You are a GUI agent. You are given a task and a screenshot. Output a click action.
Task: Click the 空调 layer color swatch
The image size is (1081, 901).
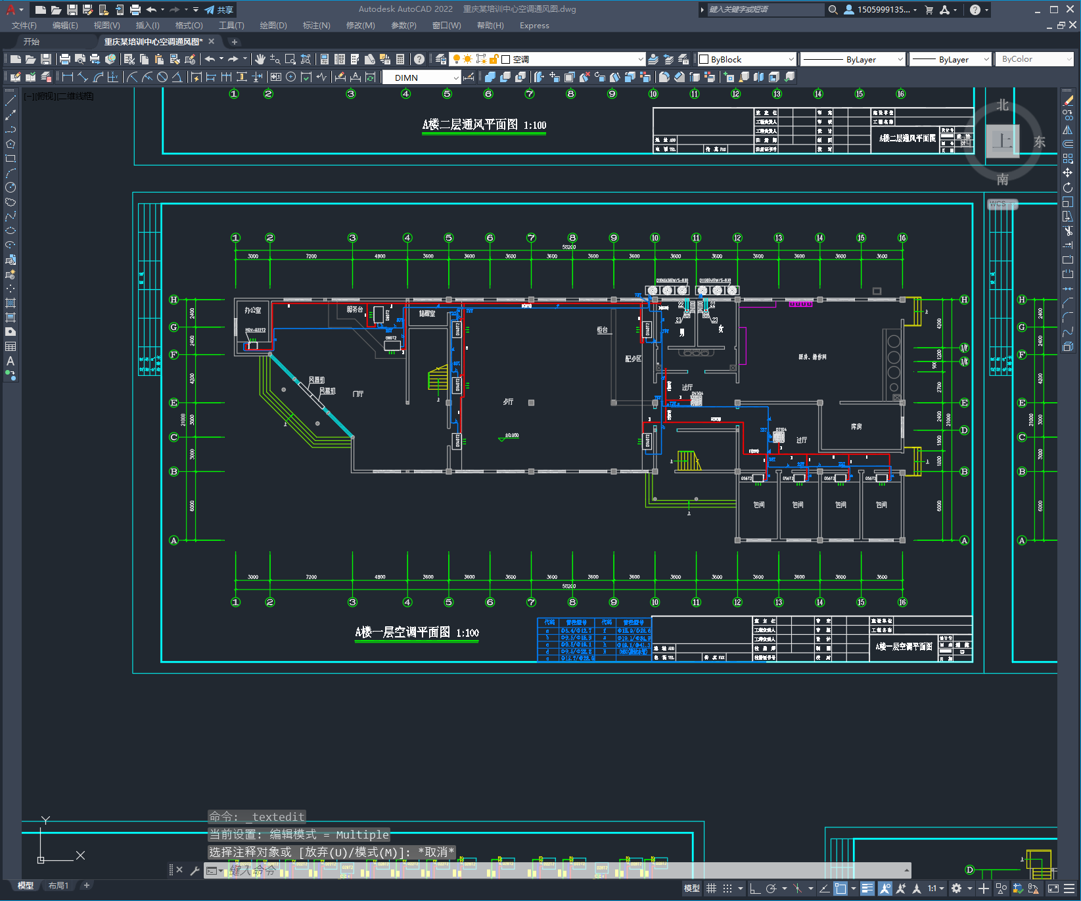point(506,59)
